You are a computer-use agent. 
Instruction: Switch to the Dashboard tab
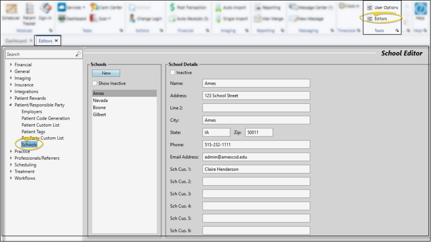(x=16, y=41)
